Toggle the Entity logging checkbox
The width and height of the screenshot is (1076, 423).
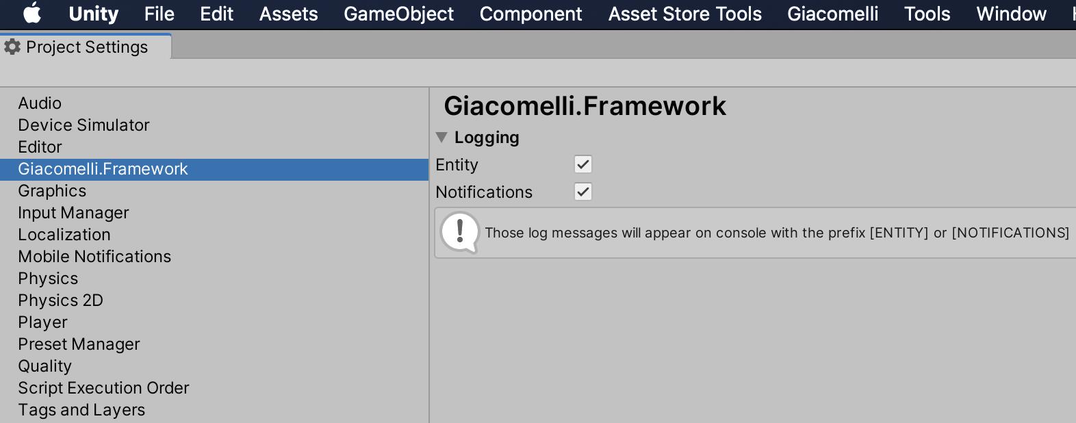(x=583, y=164)
